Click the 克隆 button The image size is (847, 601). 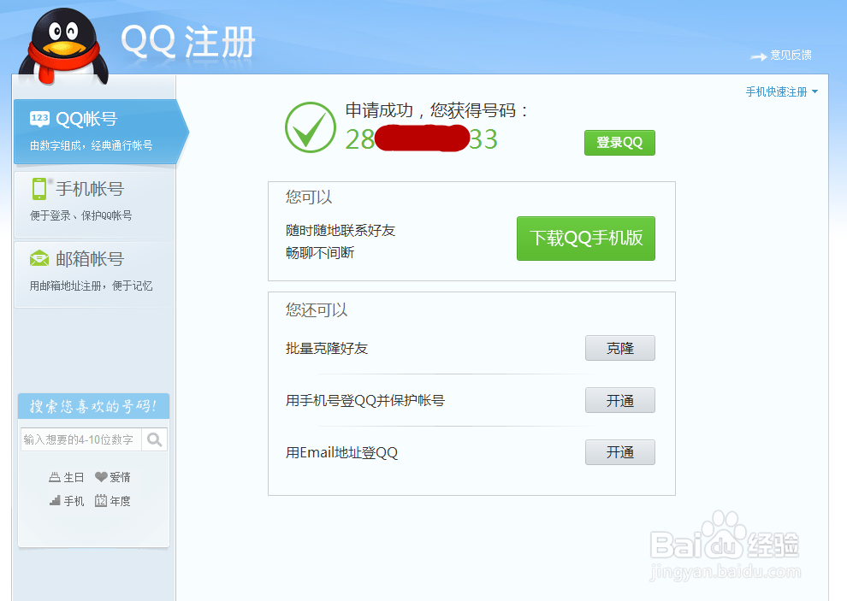point(620,348)
